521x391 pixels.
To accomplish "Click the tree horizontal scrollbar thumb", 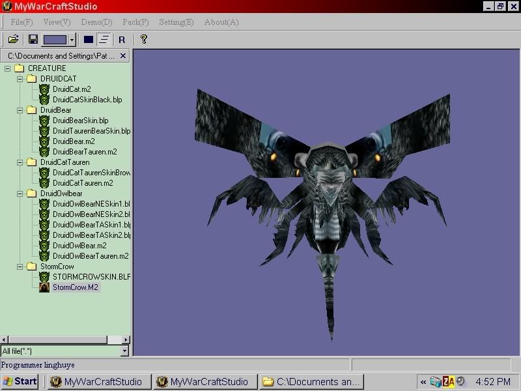I will [x=57, y=340].
